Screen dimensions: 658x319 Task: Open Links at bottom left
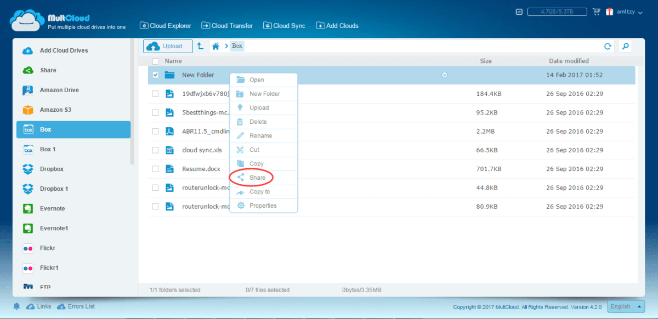click(38, 306)
